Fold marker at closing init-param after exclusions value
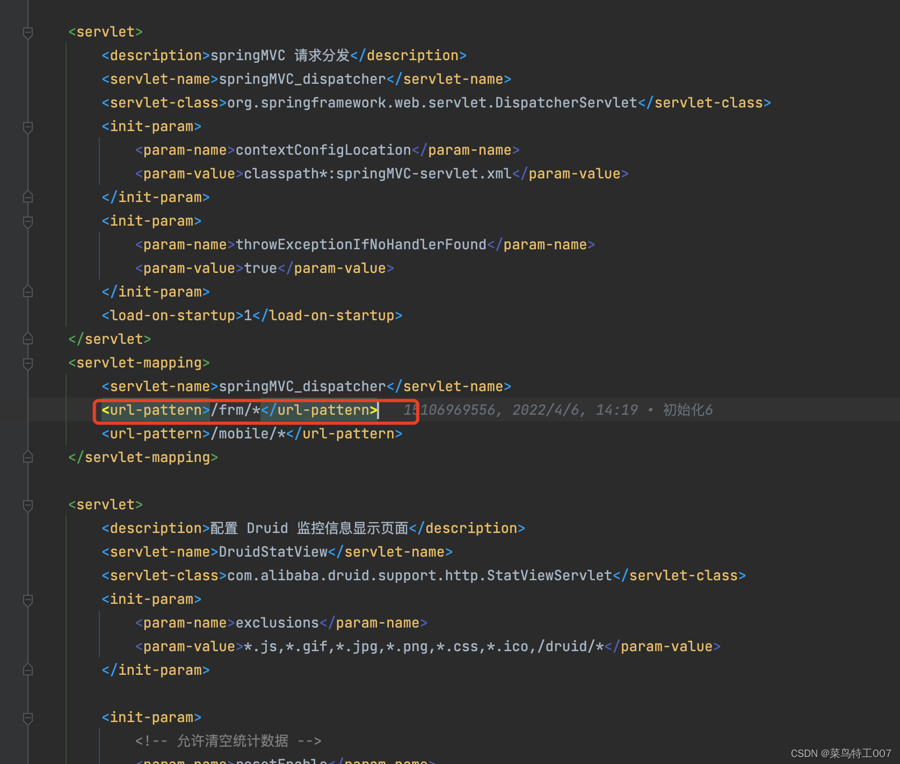 28,670
